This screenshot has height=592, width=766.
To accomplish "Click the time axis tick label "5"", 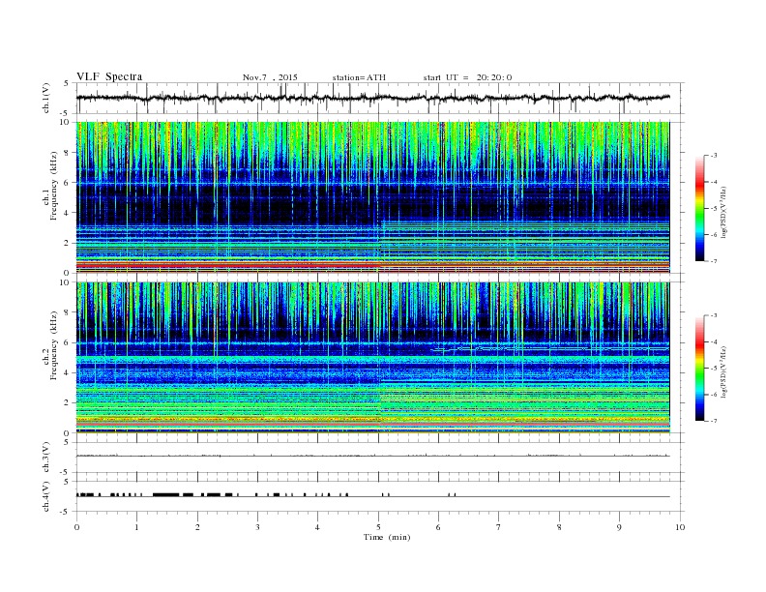I will coord(378,527).
